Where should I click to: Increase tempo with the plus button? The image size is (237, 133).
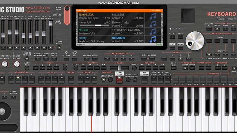tap(172, 59)
